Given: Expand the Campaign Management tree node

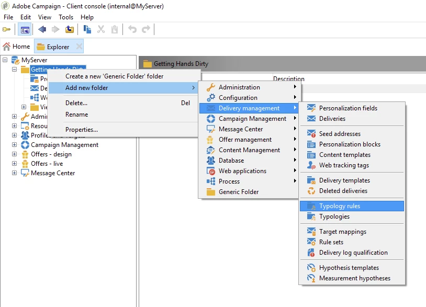Looking at the screenshot, I should pyautogui.click(x=15, y=145).
